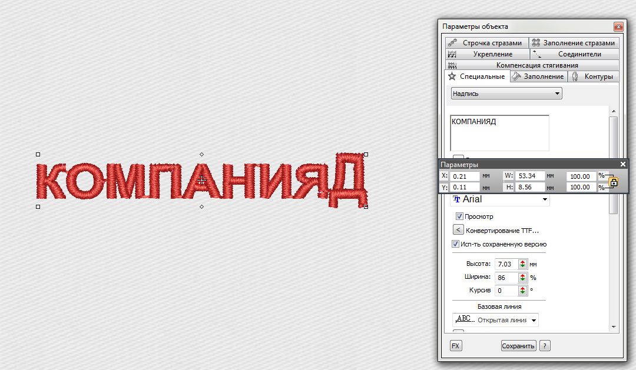
Task: Click the Высота spinner arrows
Action: [522, 264]
